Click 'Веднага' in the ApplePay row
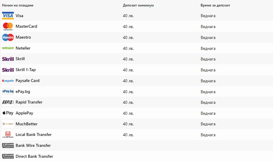Screen dimensions: 273x161 pos(208,113)
